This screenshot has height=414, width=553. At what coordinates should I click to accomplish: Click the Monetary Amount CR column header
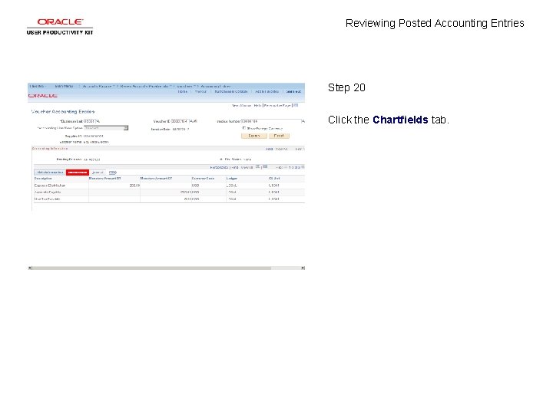[156, 179]
